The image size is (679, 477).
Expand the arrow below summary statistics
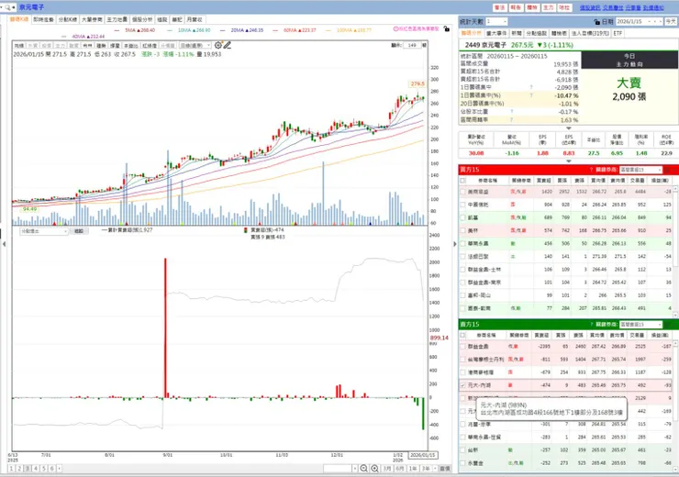pos(569,128)
